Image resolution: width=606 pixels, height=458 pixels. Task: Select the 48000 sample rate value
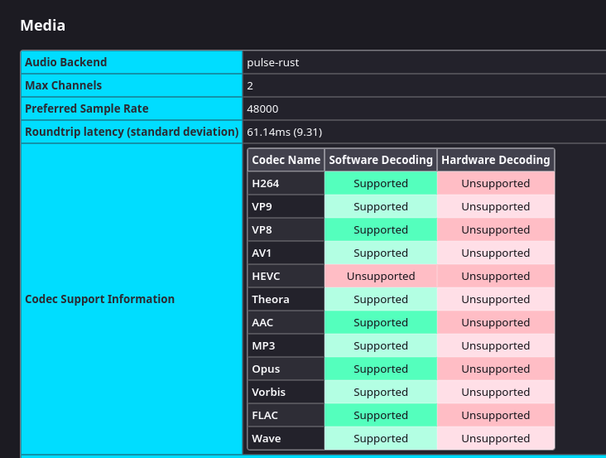point(262,109)
